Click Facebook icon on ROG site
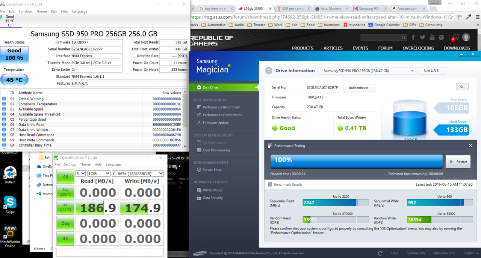 pyautogui.click(x=413, y=37)
